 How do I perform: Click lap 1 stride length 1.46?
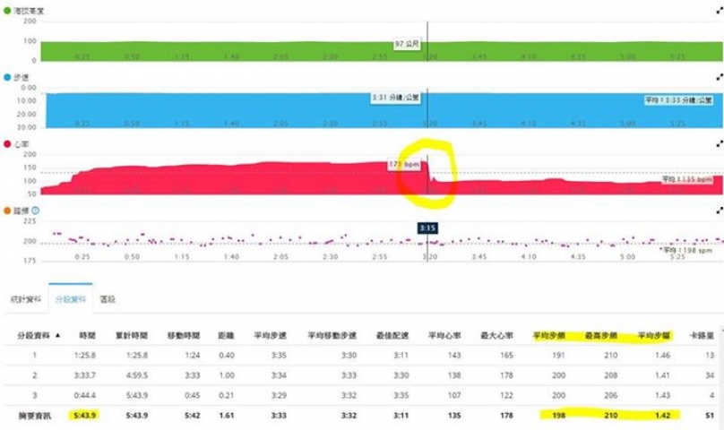662,355
